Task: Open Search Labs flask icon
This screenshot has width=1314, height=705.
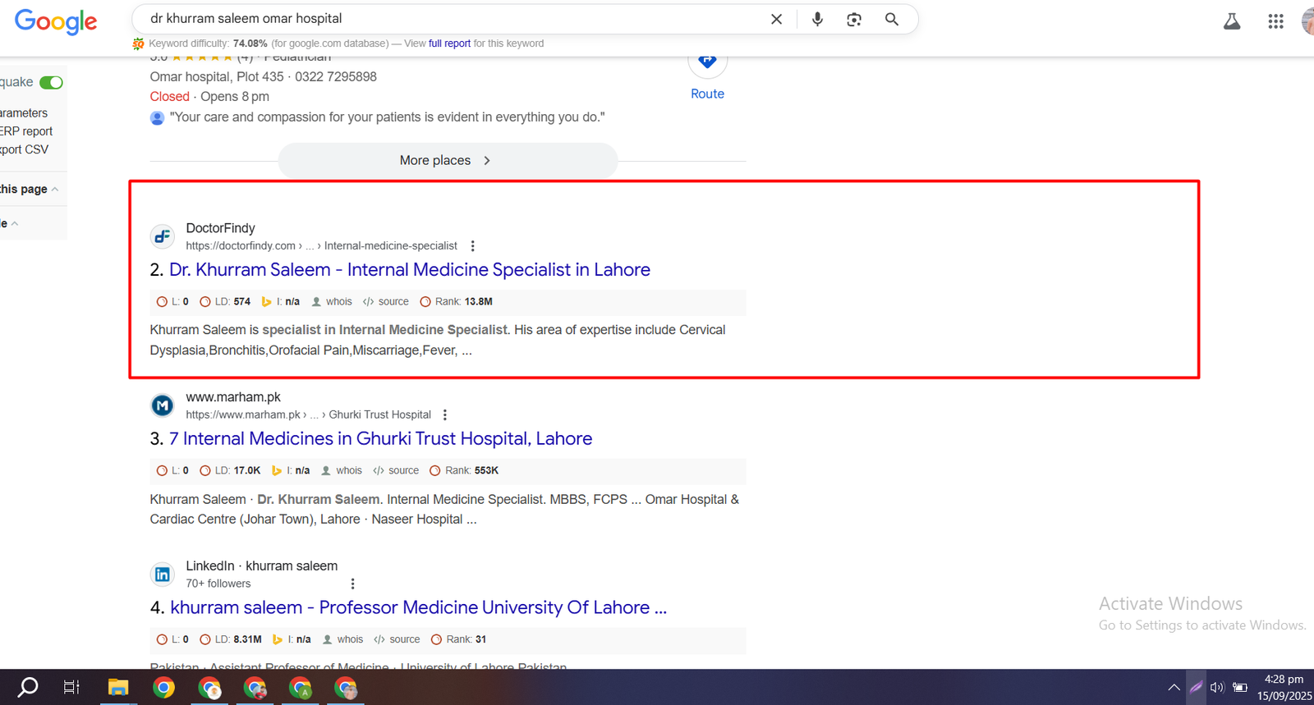Action: coord(1231,22)
